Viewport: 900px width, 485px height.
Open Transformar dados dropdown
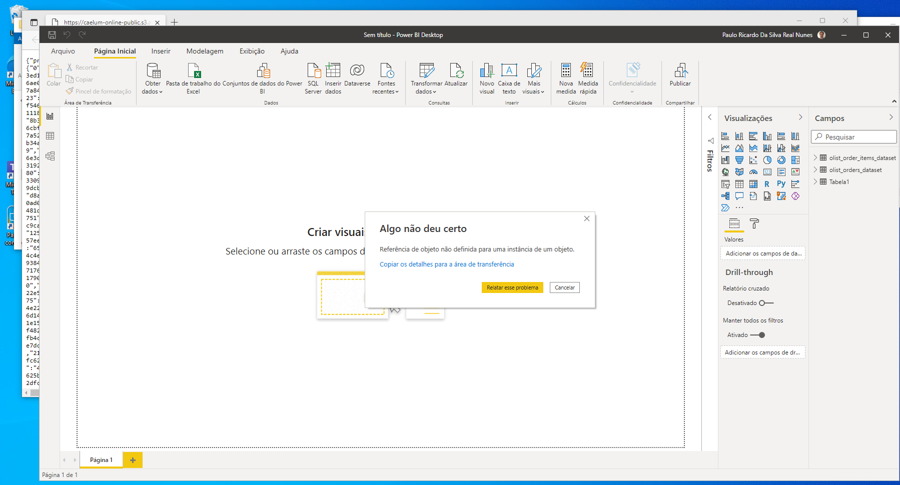pyautogui.click(x=426, y=79)
